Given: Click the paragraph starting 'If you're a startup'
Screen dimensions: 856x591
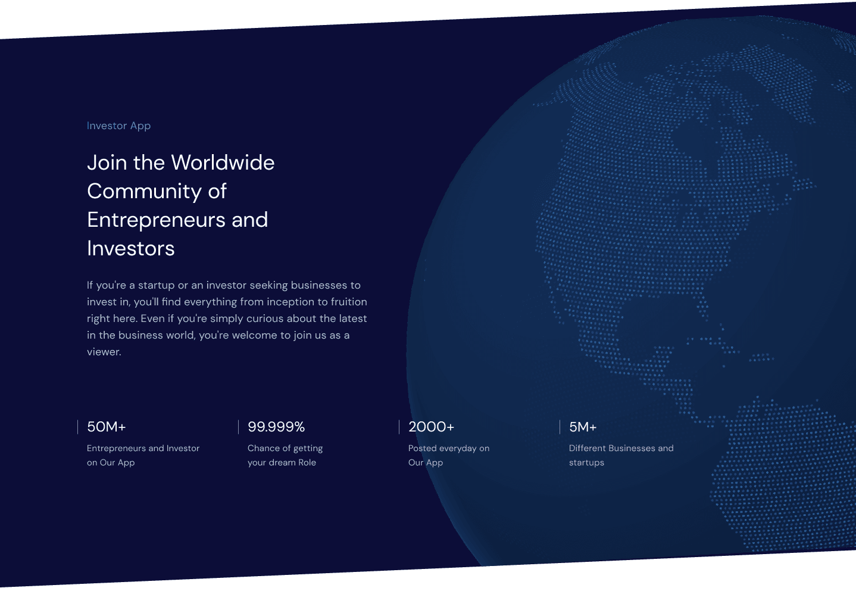Looking at the screenshot, I should 227,318.
